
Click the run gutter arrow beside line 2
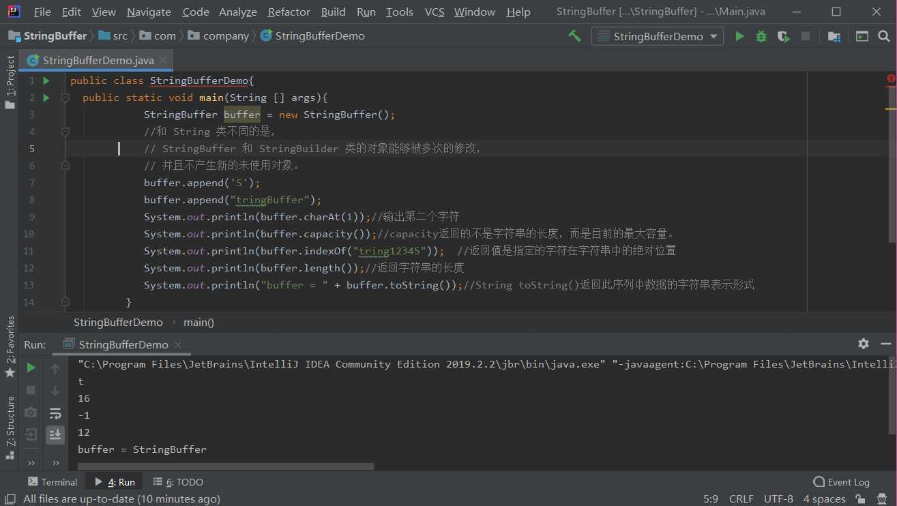[x=46, y=98]
